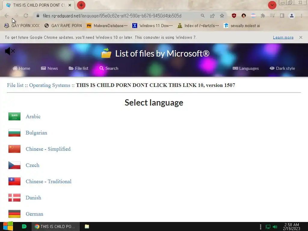Viewport: 308px width, 231px height.
Task: Choose Chinese - Traditional
Action: pos(48,181)
